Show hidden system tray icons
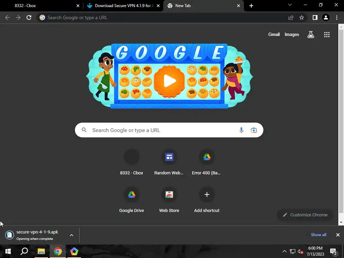Image resolution: width=344 pixels, height=258 pixels. coord(284,251)
